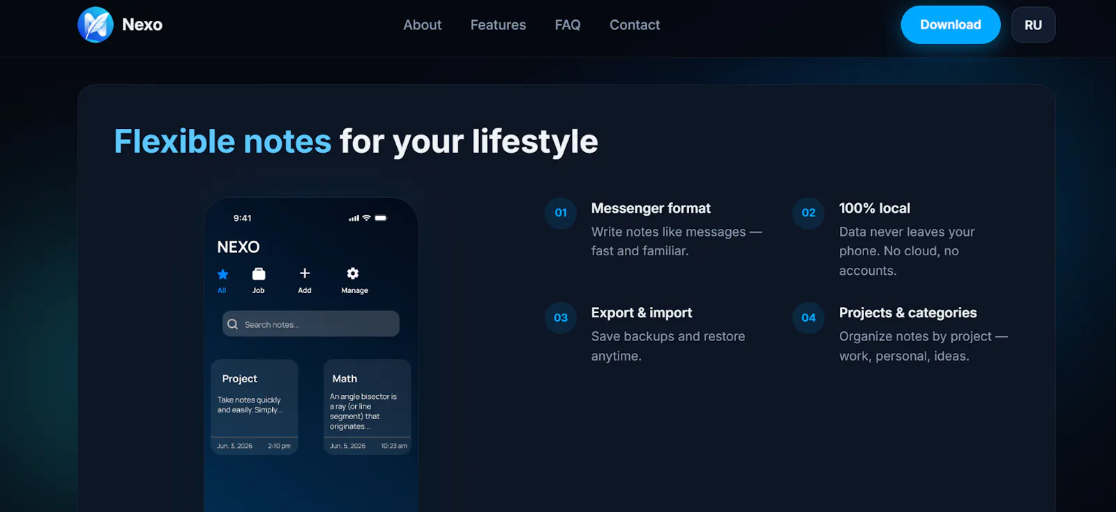Image resolution: width=1116 pixels, height=512 pixels.
Task: Switch language with the RU button
Action: coord(1033,24)
